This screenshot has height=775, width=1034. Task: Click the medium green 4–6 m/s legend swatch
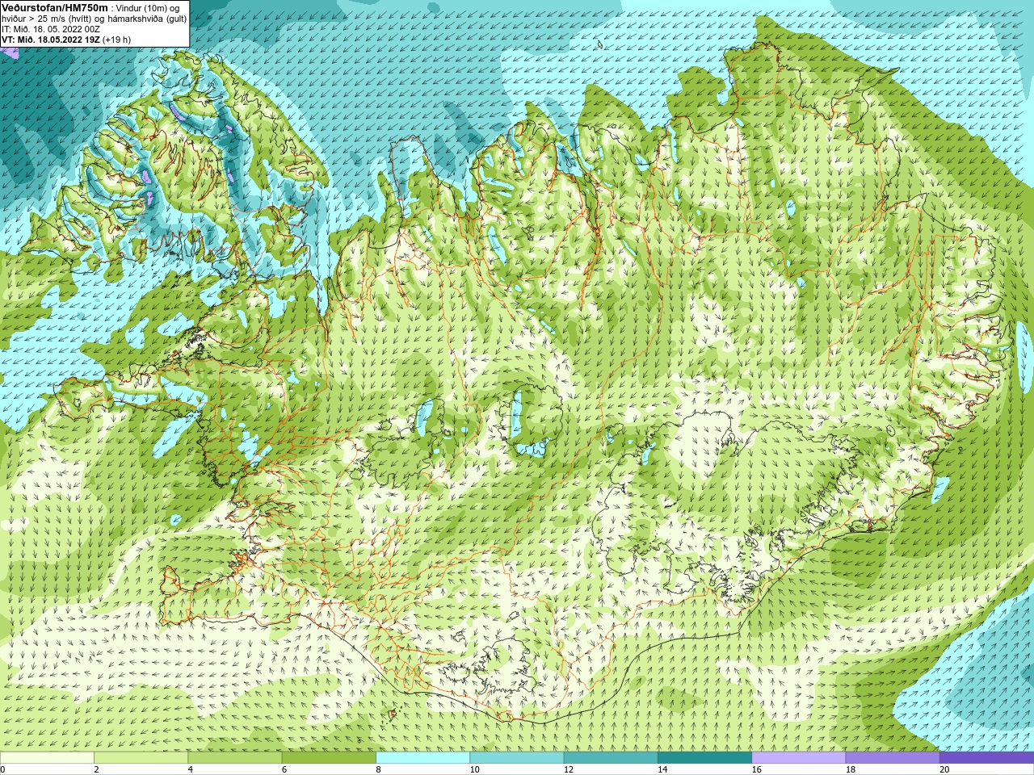235,758
